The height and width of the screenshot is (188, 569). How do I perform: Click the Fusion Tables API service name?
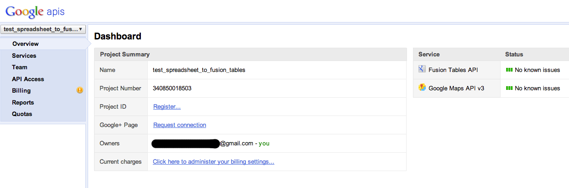click(x=453, y=70)
